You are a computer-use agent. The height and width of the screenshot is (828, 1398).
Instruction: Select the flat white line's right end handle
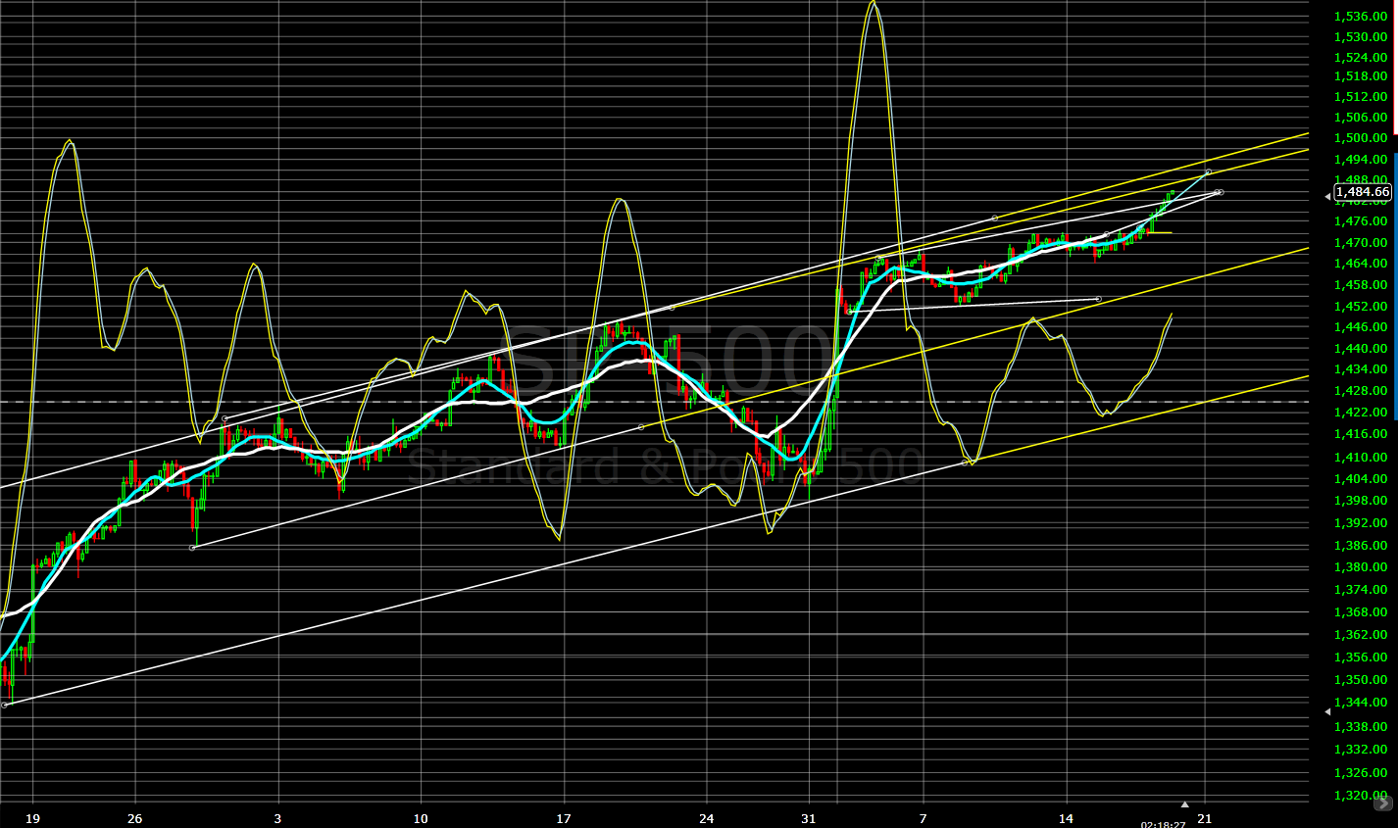(1098, 299)
